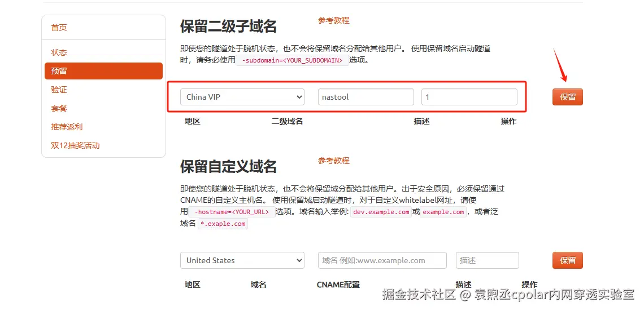Click the -subdomain=<YOUR_SUBDOMAIN> code snippet
Screen dimensions: 644x311
click(293, 60)
